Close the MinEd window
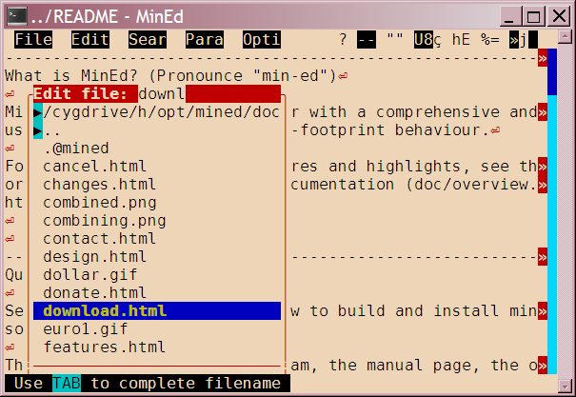The height and width of the screenshot is (397, 576). pyautogui.click(x=558, y=16)
